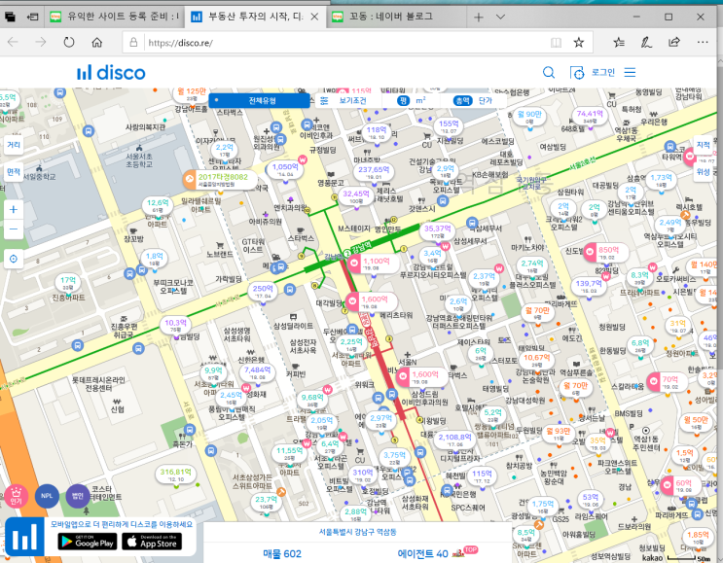The image size is (723, 563).
Task: Click the orange auction marker 2017타경8082
Action: click(220, 180)
